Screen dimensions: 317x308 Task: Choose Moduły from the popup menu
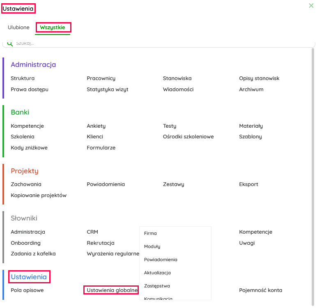pos(152,246)
